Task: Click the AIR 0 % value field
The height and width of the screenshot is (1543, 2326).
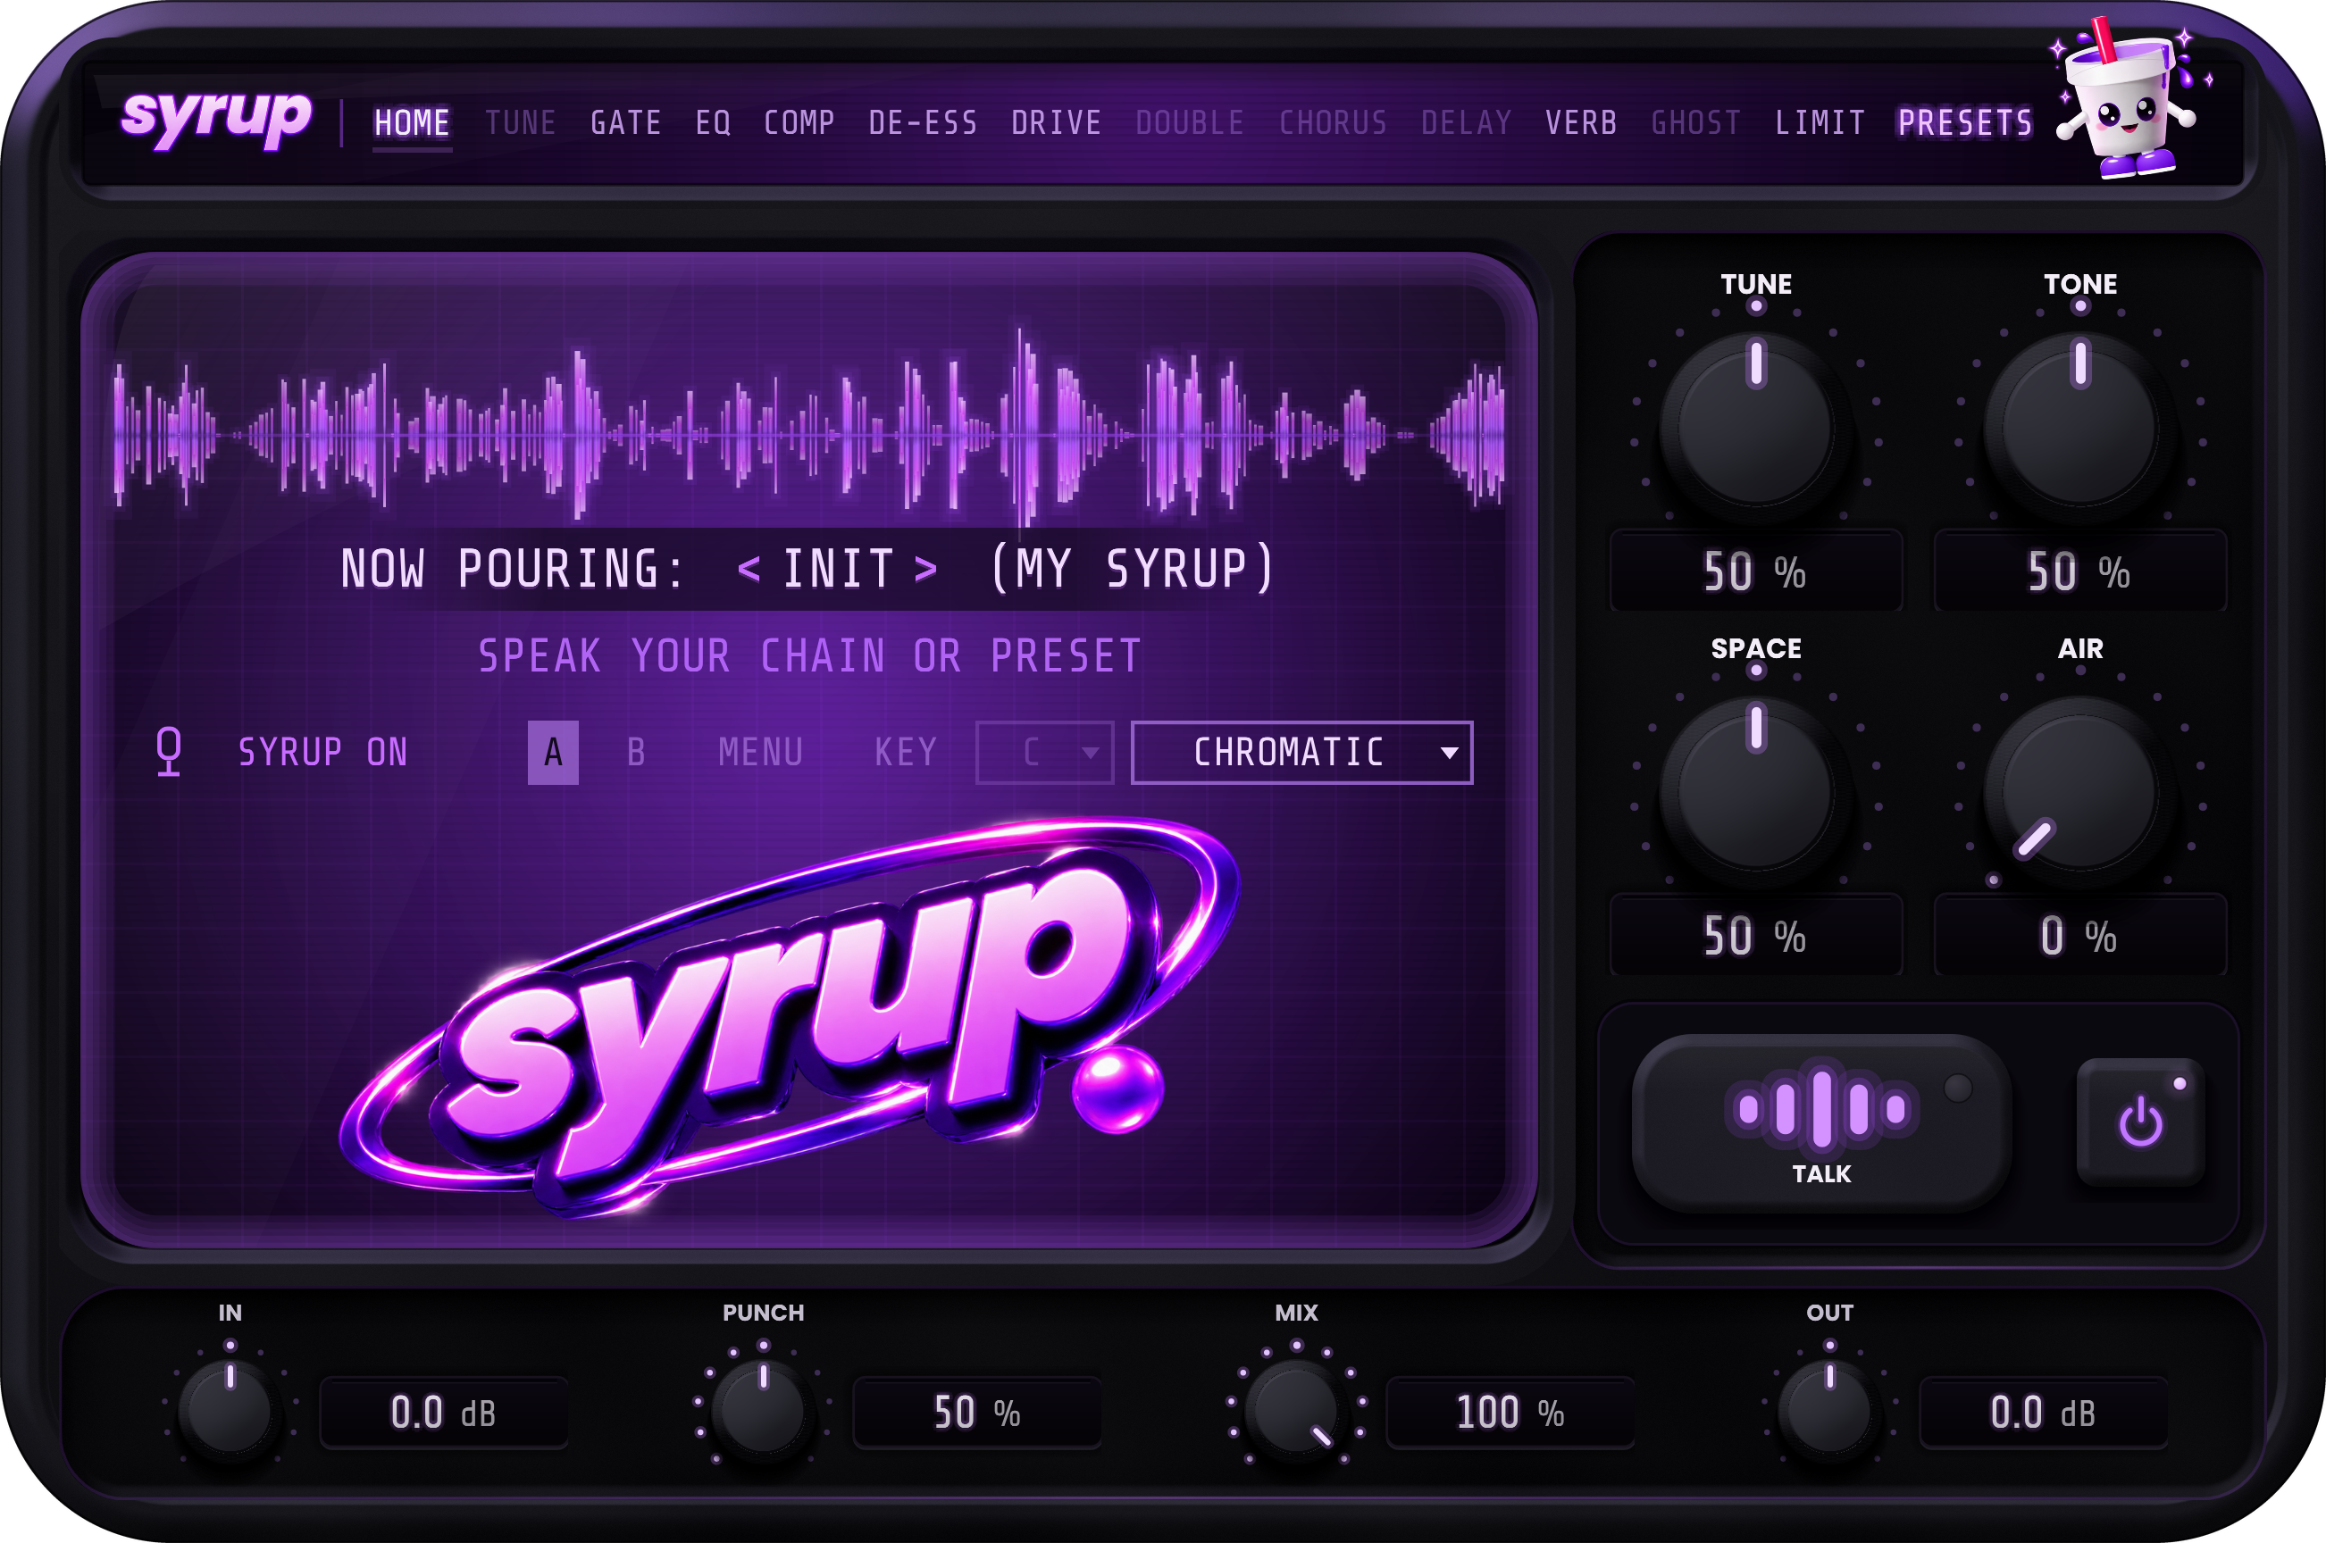Action: (2080, 936)
